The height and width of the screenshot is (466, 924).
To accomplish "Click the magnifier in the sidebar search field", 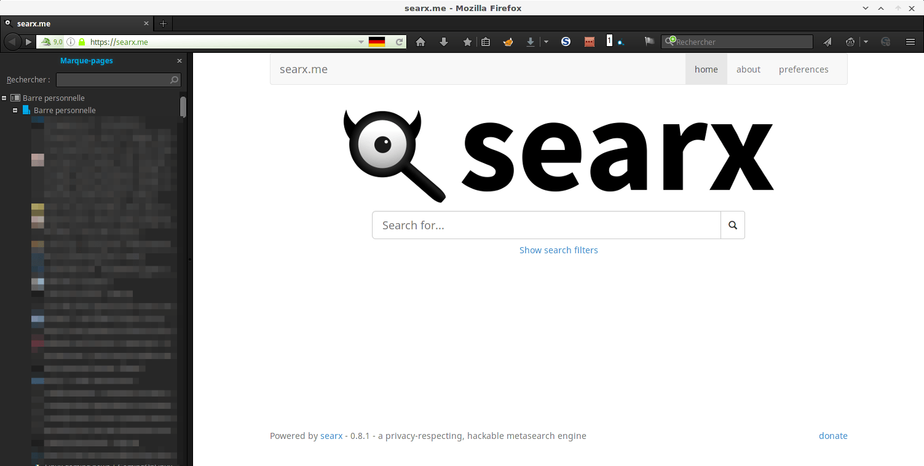I will (175, 80).
